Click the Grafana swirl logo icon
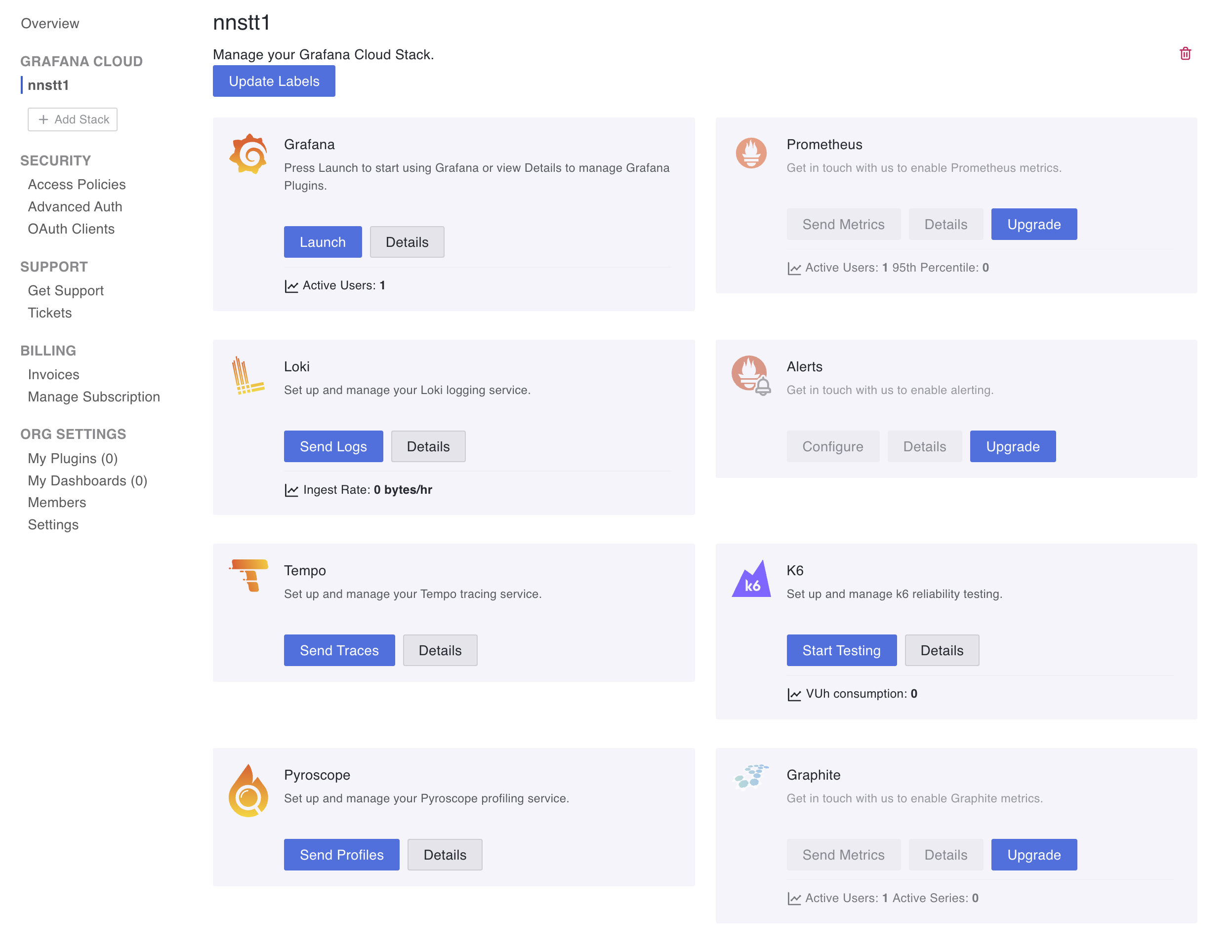The width and height of the screenshot is (1231, 948). coord(248,154)
